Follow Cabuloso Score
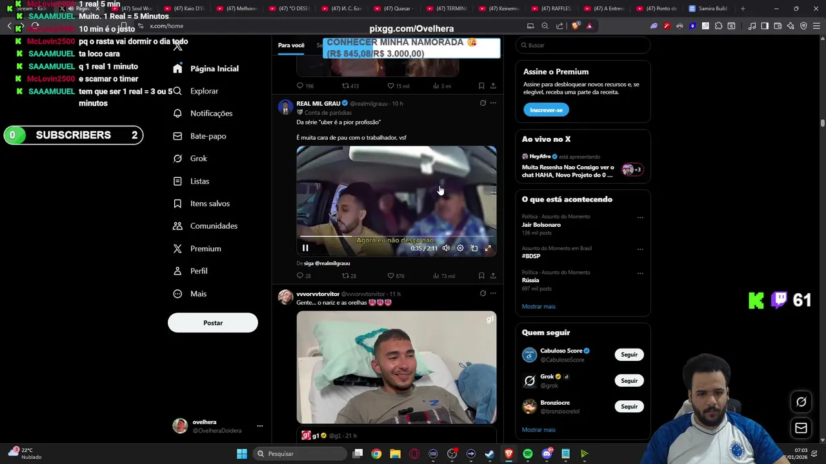This screenshot has width=826, height=464. point(629,354)
